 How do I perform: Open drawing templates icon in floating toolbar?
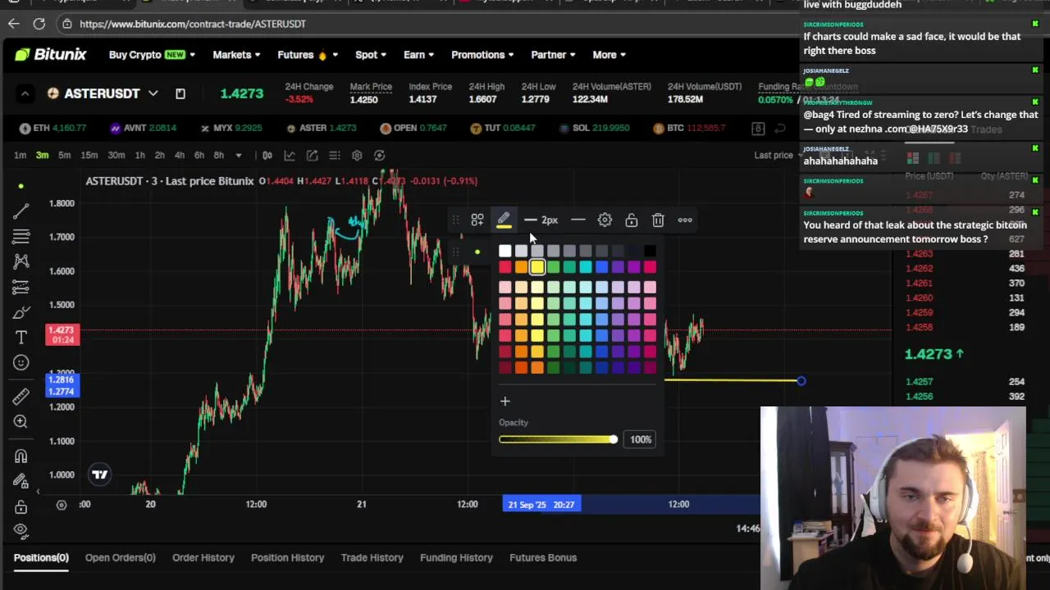477,220
